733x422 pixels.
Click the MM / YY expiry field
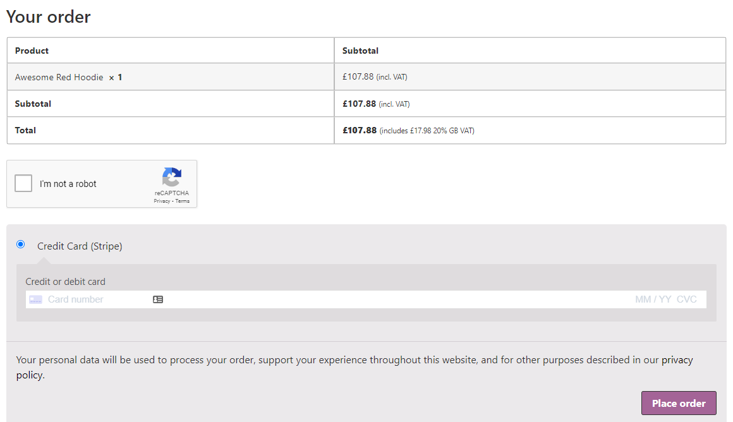click(x=652, y=299)
